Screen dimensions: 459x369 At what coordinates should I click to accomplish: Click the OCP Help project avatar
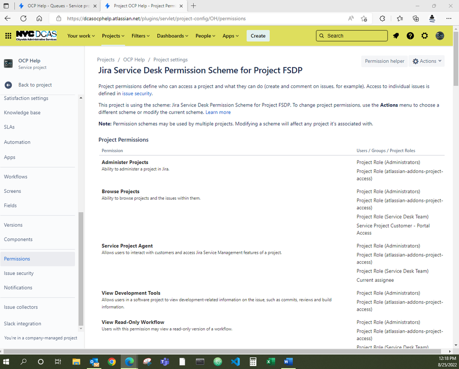point(8,63)
